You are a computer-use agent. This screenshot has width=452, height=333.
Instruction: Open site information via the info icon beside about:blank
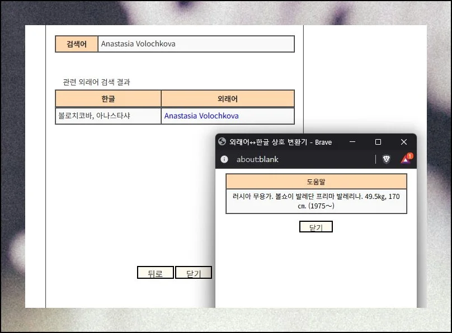[224, 159]
